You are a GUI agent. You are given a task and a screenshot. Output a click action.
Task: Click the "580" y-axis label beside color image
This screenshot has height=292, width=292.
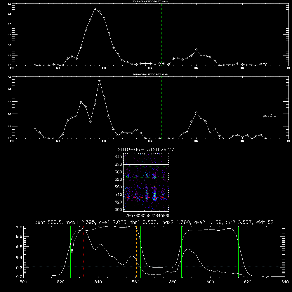tap(119, 179)
